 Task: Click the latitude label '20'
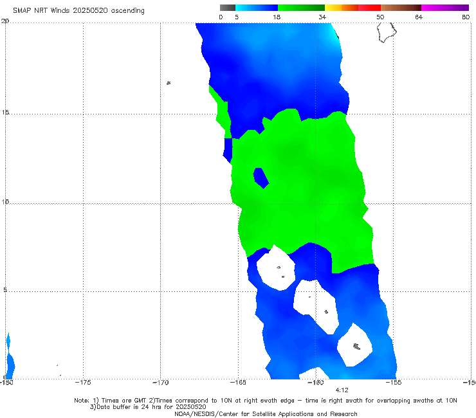pyautogui.click(x=5, y=21)
